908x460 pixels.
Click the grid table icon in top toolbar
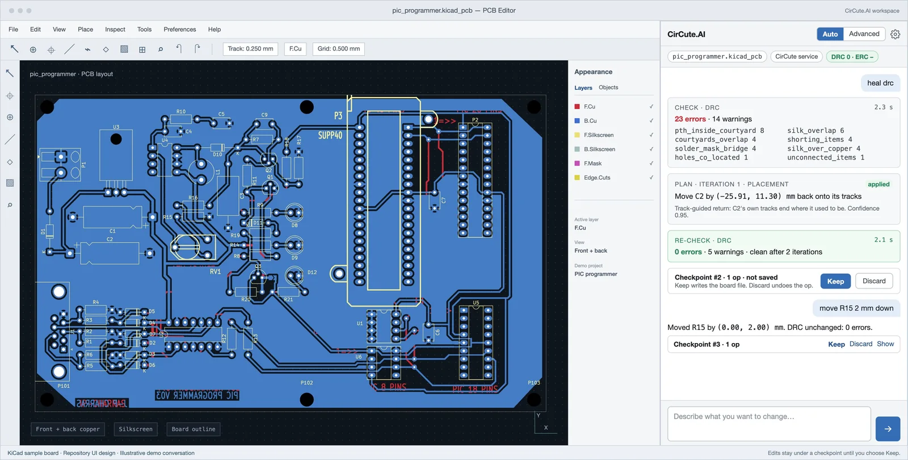tap(142, 49)
